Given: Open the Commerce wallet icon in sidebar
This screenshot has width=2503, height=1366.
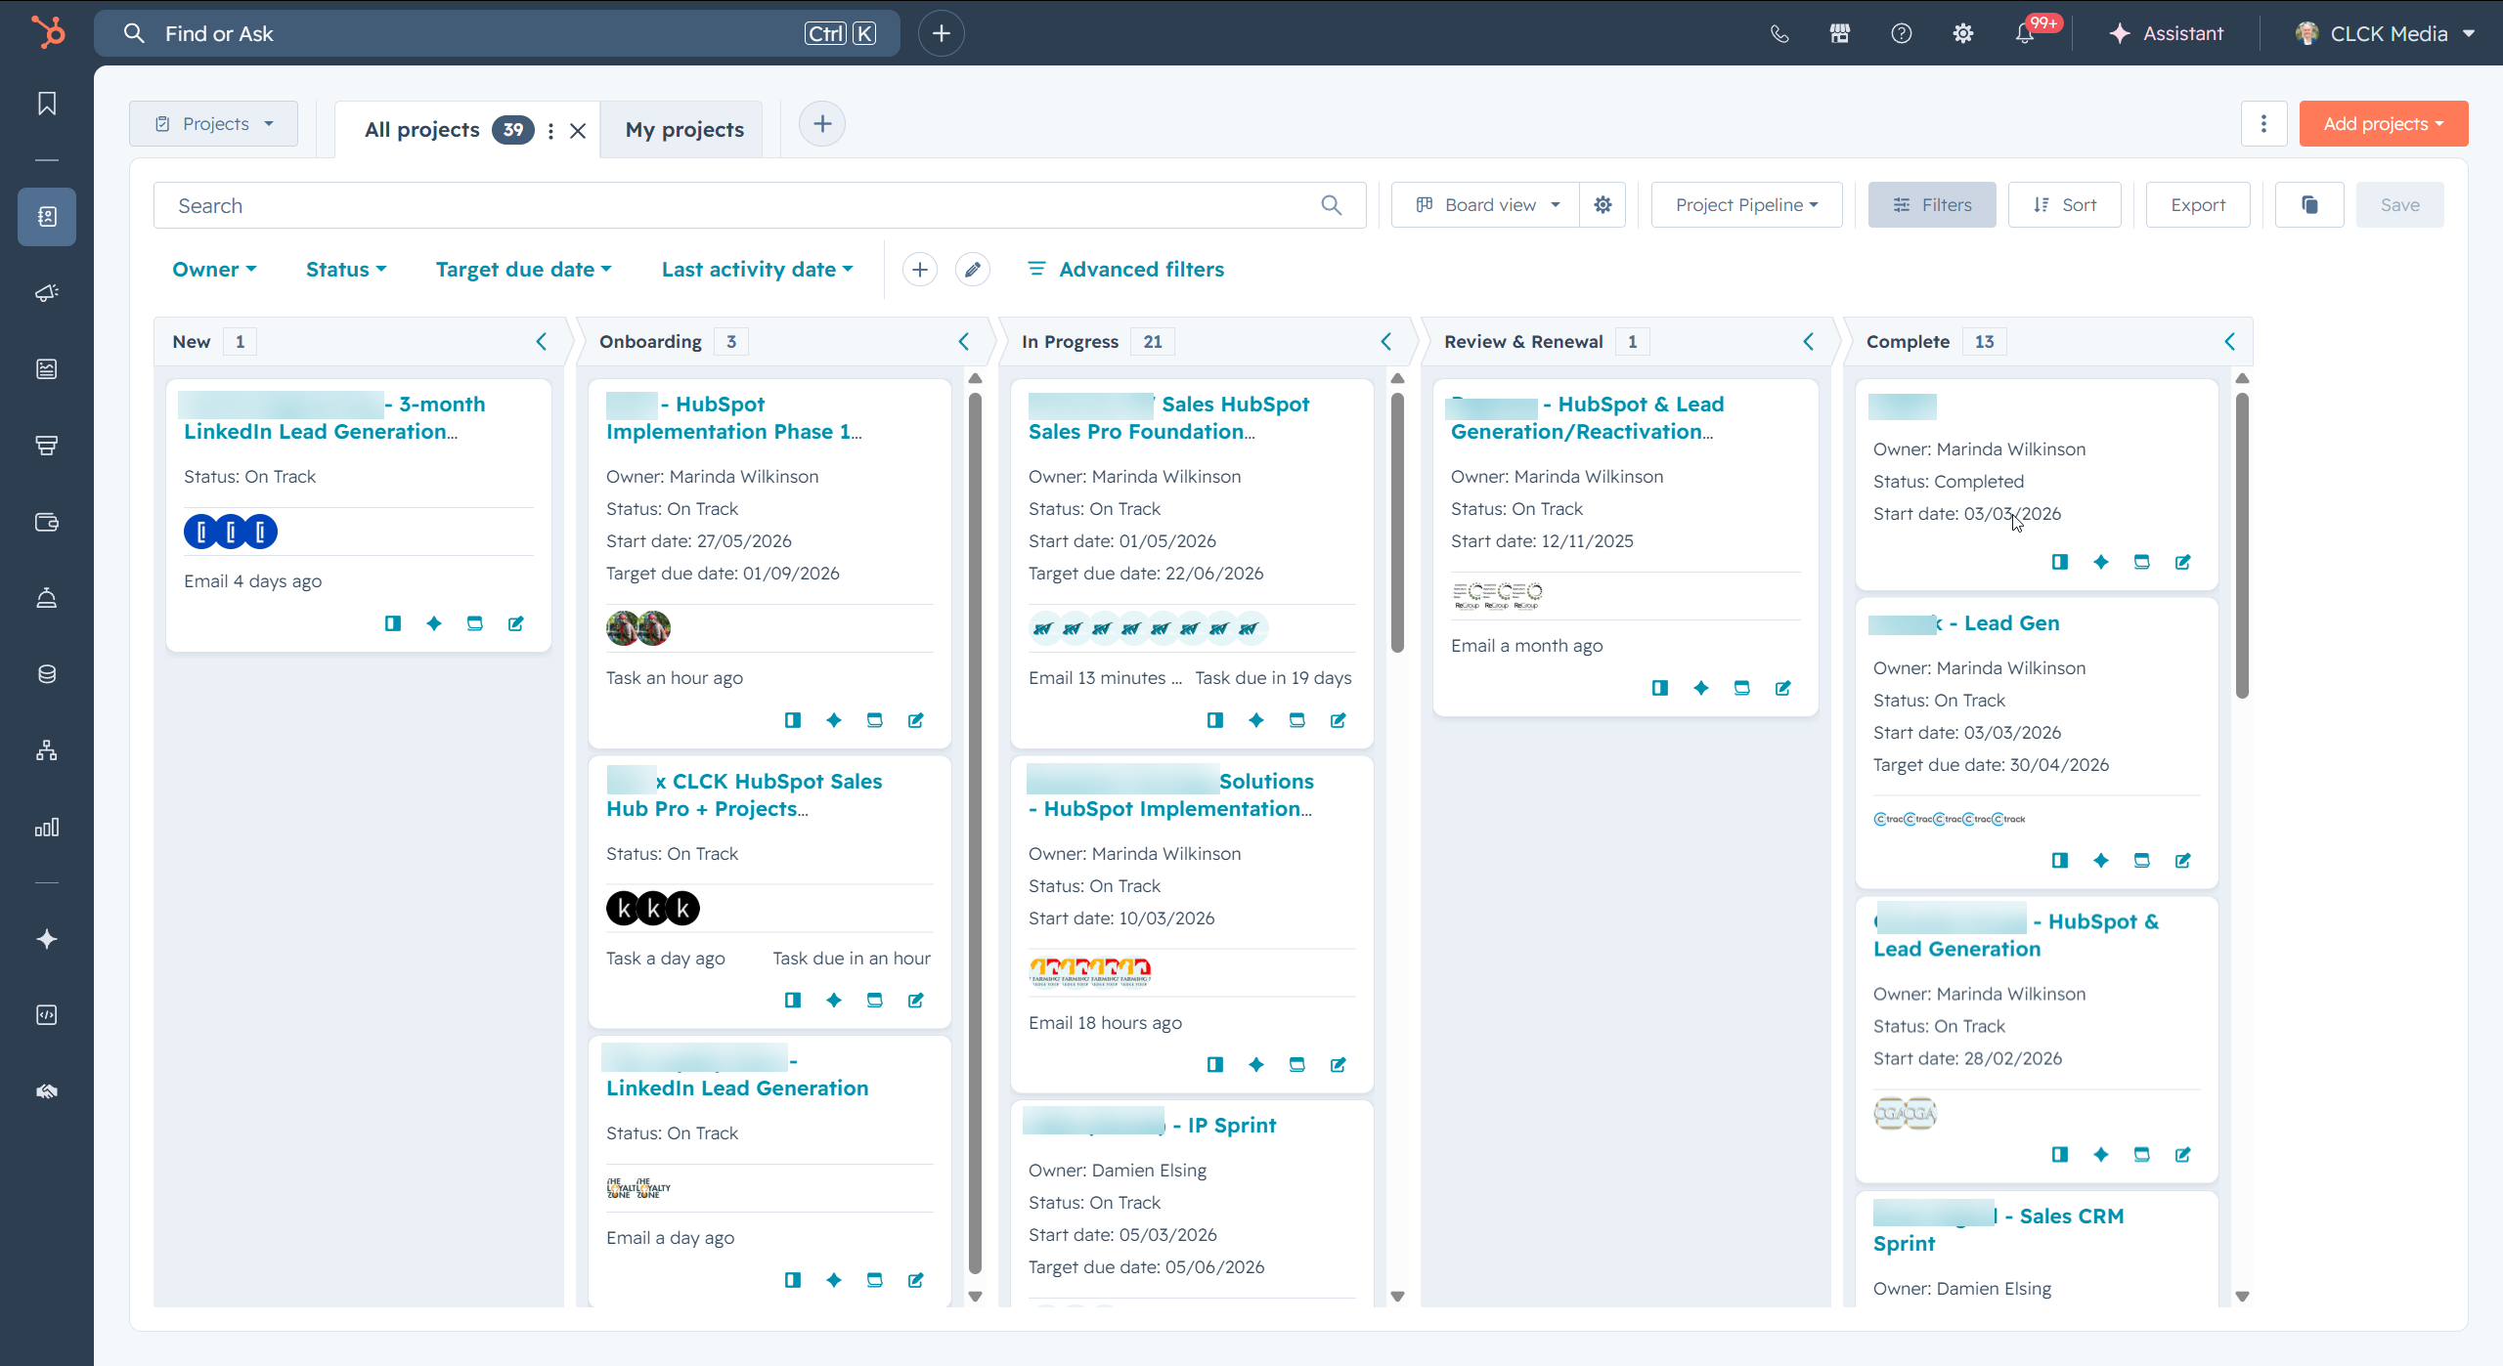Looking at the screenshot, I should [x=47, y=522].
